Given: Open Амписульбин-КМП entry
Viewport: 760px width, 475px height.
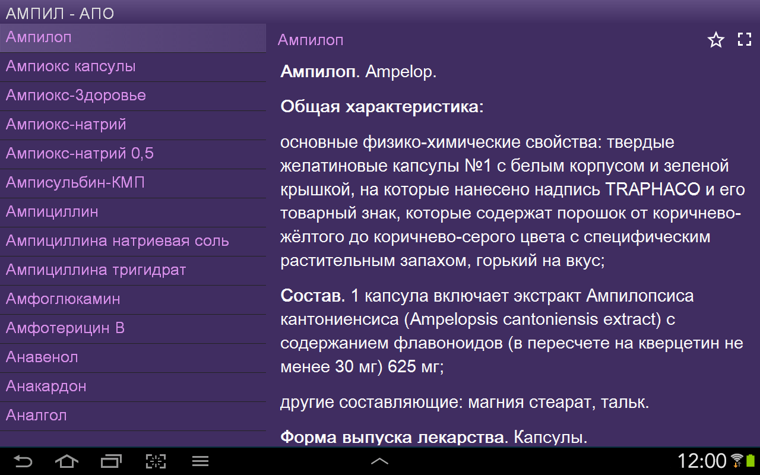Looking at the screenshot, I should (x=133, y=183).
